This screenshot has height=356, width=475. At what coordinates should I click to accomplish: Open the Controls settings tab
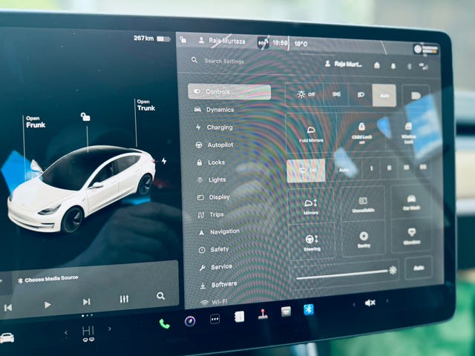pos(229,92)
